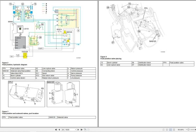Click the 'Connecting block' table cell
This screenshot has width=196, height=132.
click(x=55, y=71)
